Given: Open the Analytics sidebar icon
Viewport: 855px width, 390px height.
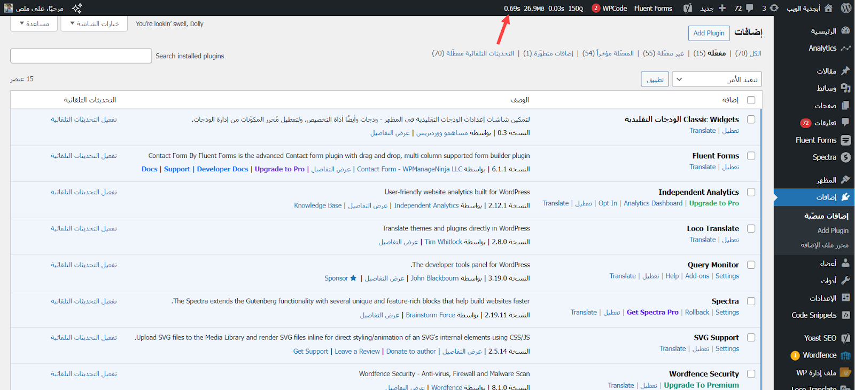Looking at the screenshot, I should pyautogui.click(x=845, y=48).
